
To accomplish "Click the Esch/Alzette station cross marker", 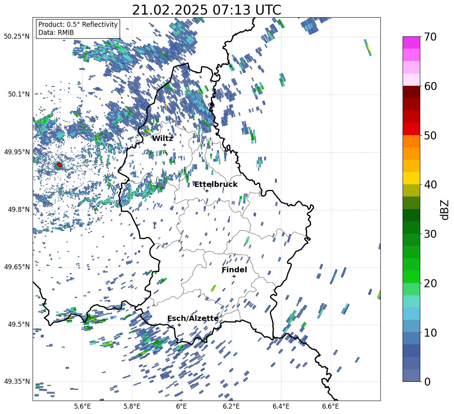I will [179, 325].
